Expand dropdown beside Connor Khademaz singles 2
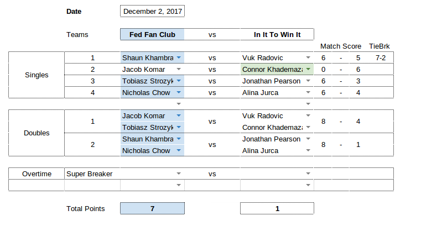 tap(308, 69)
